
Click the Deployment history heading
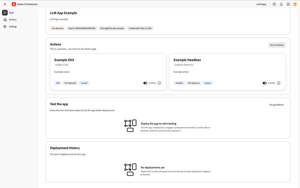pos(65,148)
